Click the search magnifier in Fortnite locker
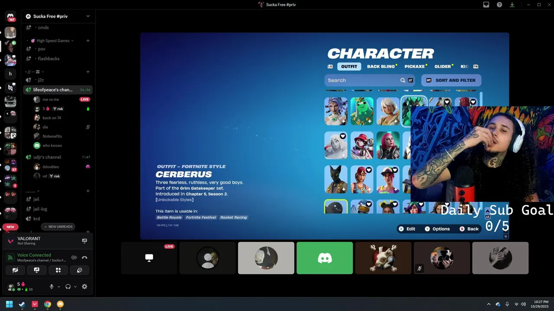554x311 pixels. [x=403, y=80]
